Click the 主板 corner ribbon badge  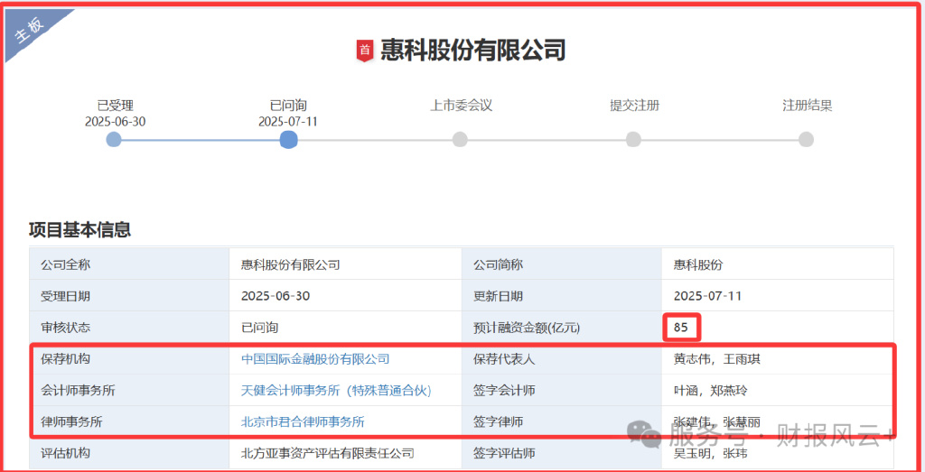(x=31, y=31)
